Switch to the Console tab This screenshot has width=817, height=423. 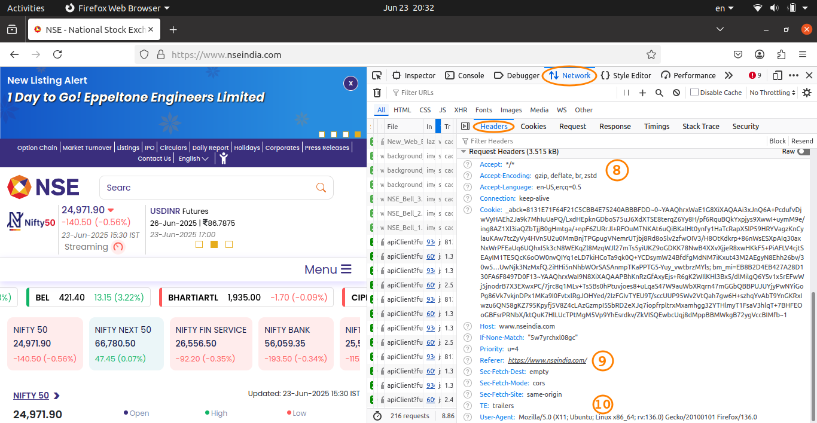click(465, 75)
